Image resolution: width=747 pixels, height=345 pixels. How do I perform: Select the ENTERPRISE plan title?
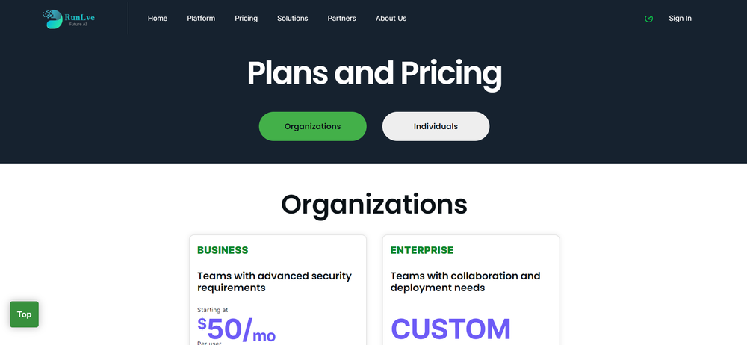tap(422, 250)
